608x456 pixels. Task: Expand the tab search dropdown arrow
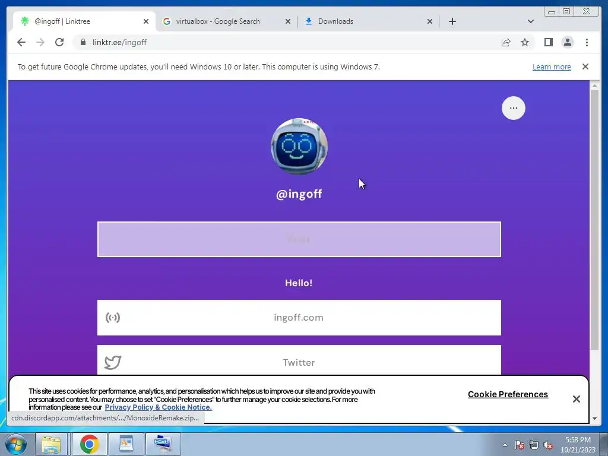pos(531,21)
